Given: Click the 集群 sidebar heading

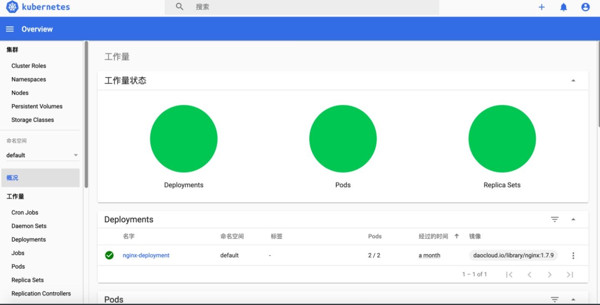Looking at the screenshot, I should coord(12,50).
